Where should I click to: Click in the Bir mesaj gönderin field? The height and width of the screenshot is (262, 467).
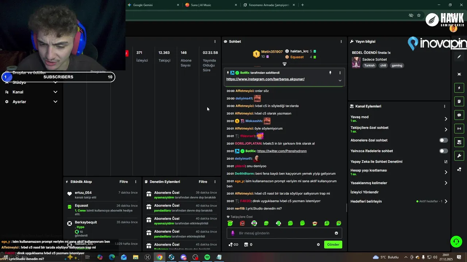pos(285,233)
